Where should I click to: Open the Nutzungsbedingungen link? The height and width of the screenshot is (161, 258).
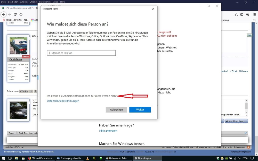pyautogui.click(x=241, y=152)
